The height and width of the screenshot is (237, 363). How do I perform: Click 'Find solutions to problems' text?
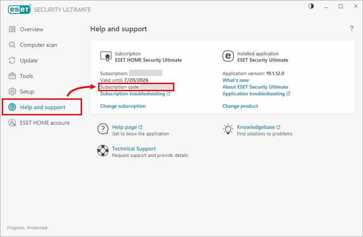264,134
